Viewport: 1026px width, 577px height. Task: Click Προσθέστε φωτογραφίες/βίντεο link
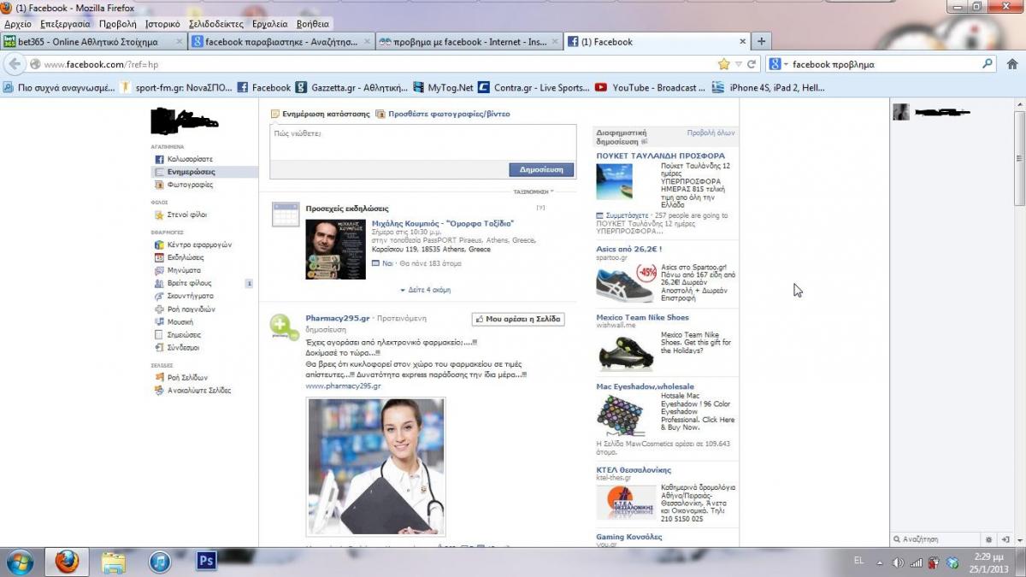point(443,113)
